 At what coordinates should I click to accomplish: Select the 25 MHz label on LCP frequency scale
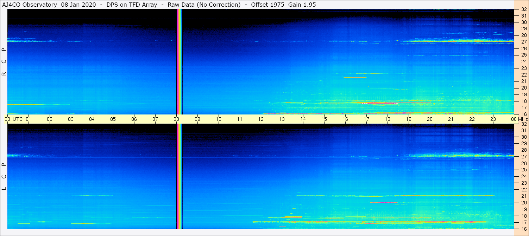pos(523,170)
